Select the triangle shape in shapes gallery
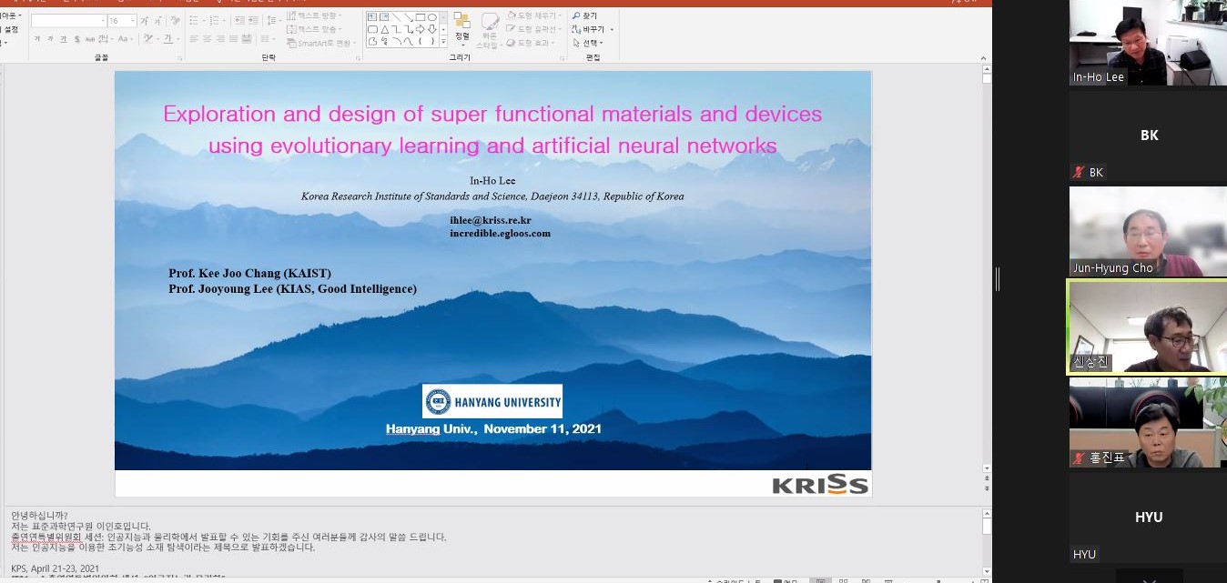 pyautogui.click(x=385, y=29)
